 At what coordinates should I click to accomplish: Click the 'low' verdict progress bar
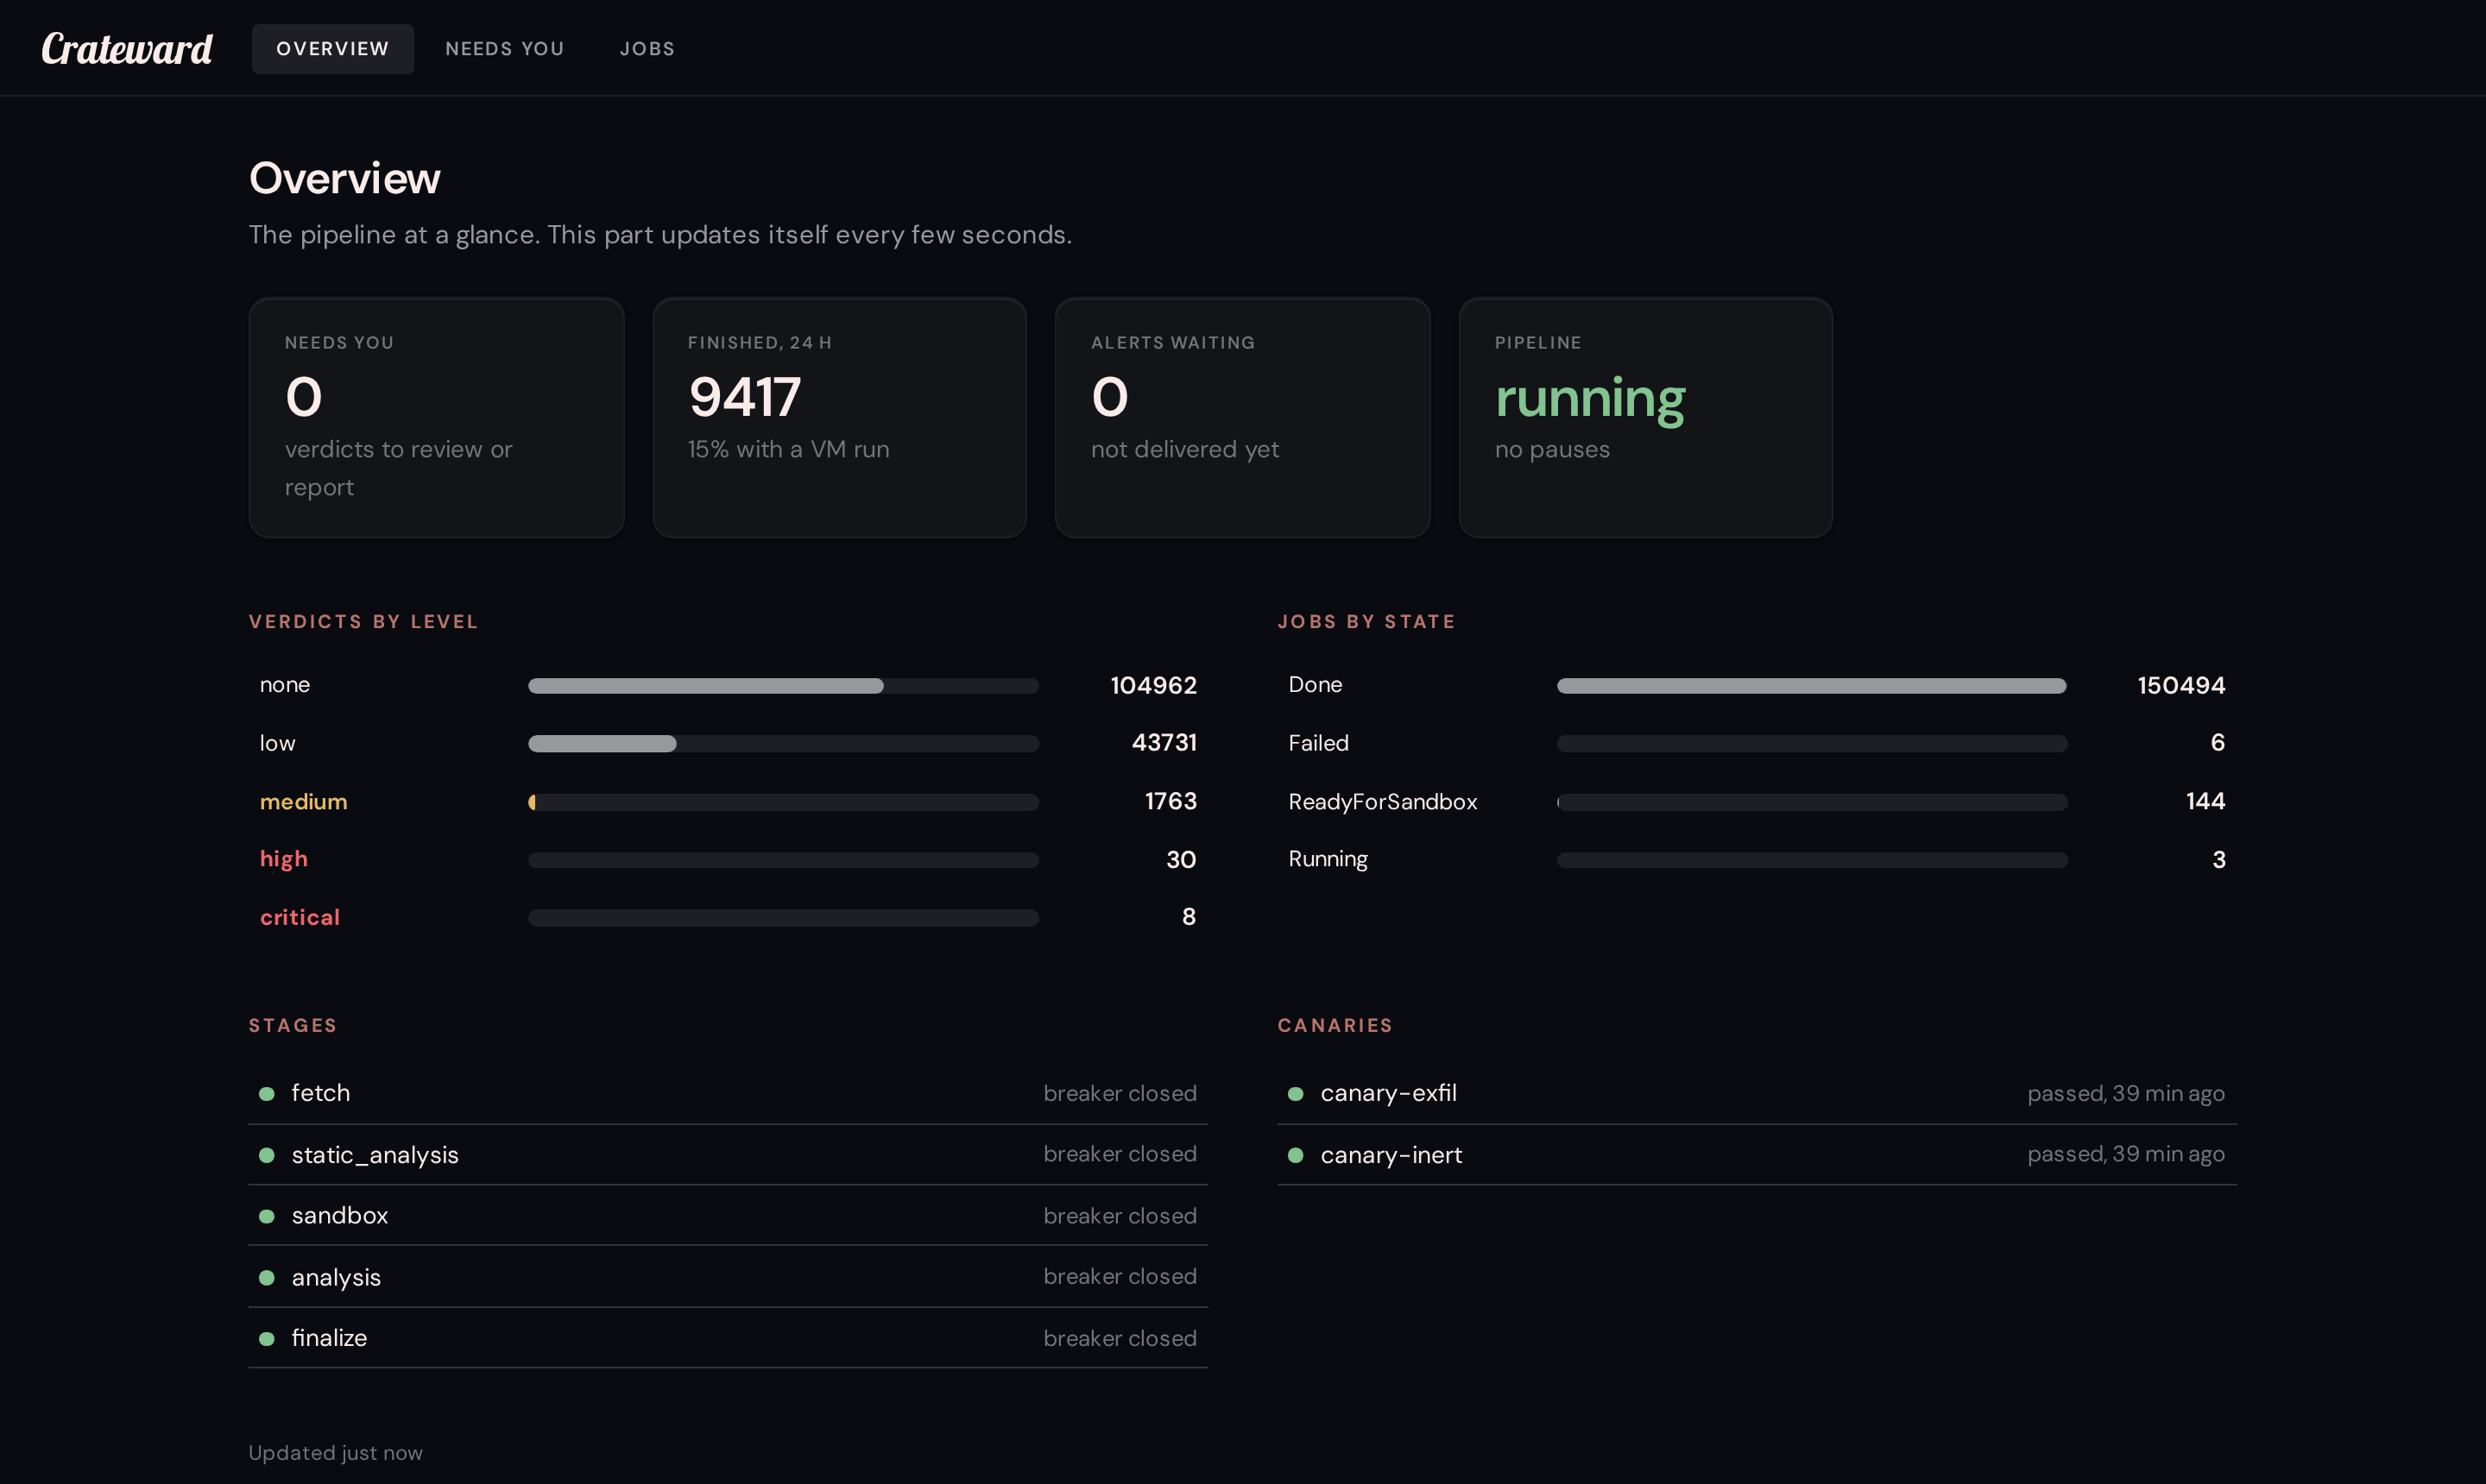(x=783, y=744)
